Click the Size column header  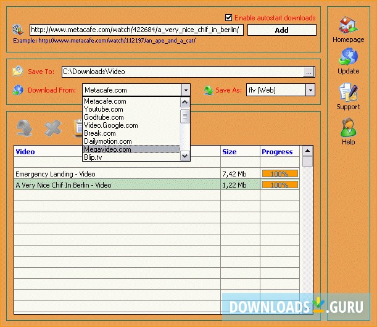pos(240,152)
